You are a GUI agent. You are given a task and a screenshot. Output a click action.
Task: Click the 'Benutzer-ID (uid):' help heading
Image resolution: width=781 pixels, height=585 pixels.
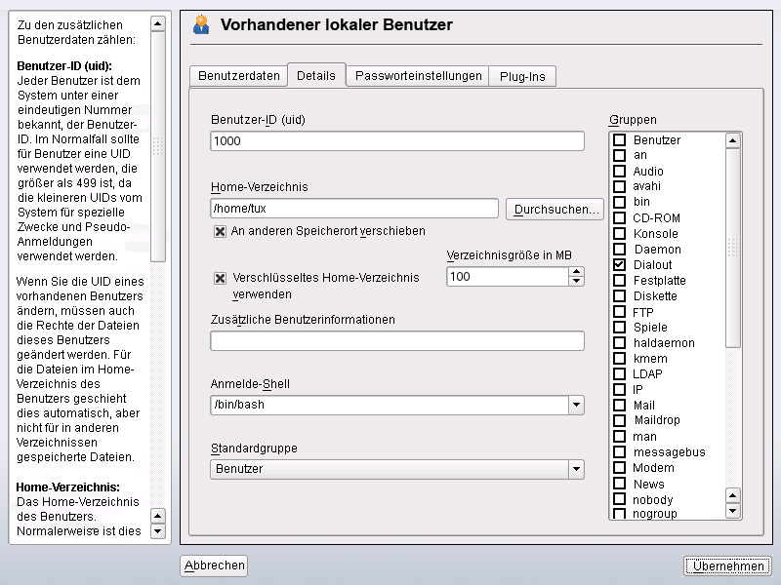(x=64, y=66)
